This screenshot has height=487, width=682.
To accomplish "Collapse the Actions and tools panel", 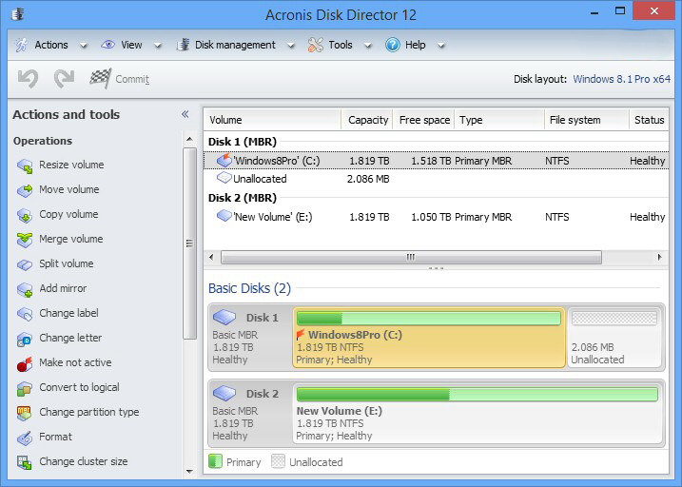I will (185, 115).
